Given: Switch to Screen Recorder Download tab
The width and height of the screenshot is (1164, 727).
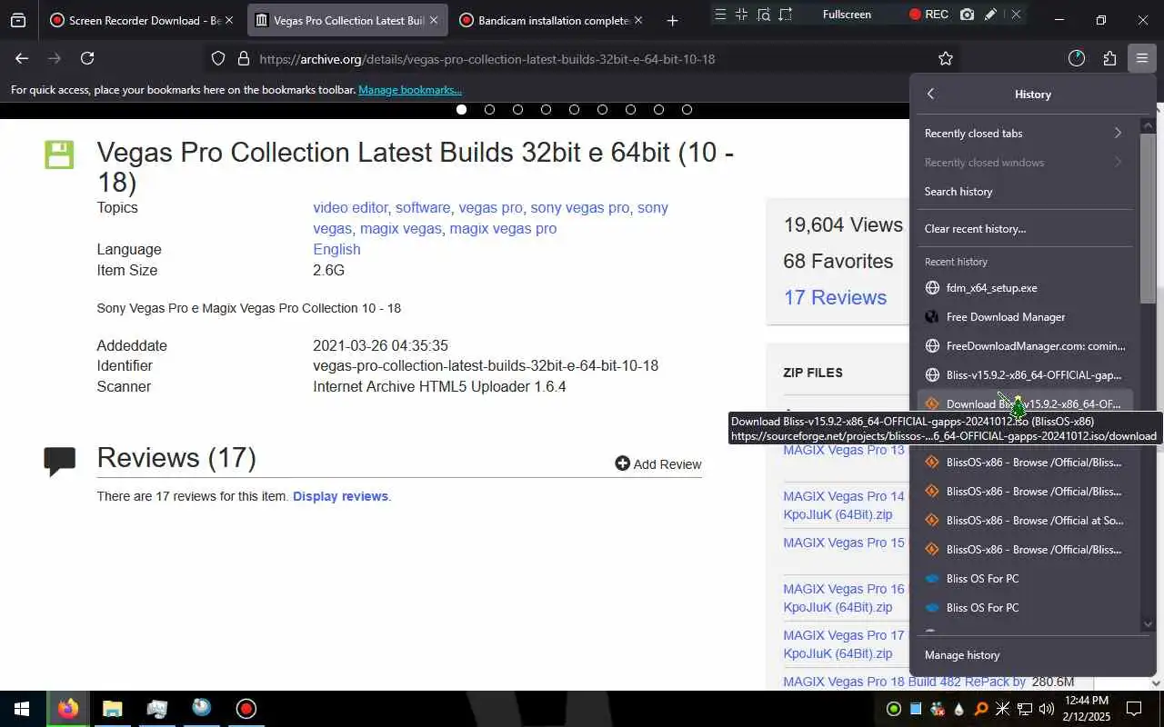Looking at the screenshot, I should click(x=144, y=20).
